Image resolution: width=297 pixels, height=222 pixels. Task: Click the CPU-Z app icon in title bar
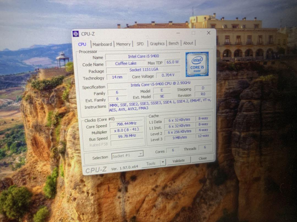[x=76, y=34]
